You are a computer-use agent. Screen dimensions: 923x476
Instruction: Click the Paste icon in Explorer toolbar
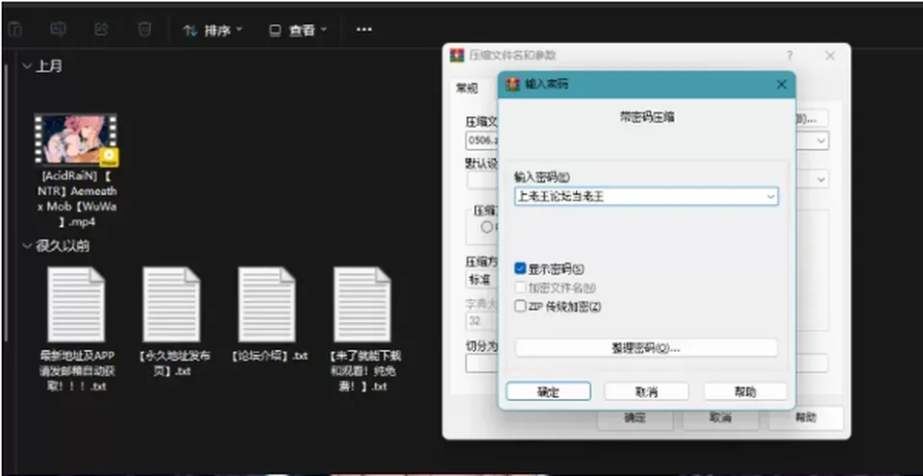click(x=15, y=30)
